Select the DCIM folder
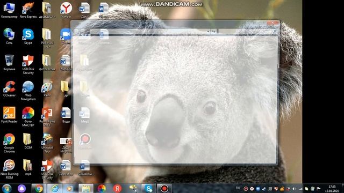The image size is (344, 193). point(28,141)
